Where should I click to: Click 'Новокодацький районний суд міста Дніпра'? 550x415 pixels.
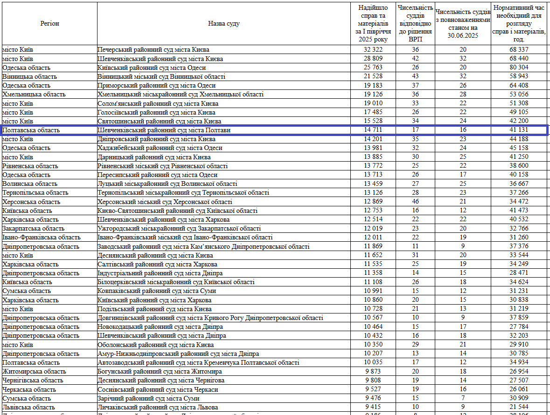tap(160, 327)
